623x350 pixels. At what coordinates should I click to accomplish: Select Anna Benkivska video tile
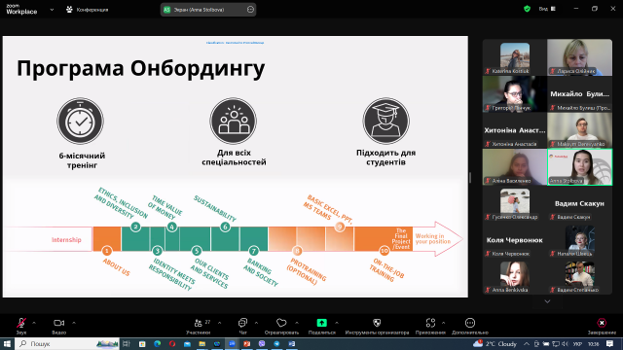pyautogui.click(x=515, y=276)
